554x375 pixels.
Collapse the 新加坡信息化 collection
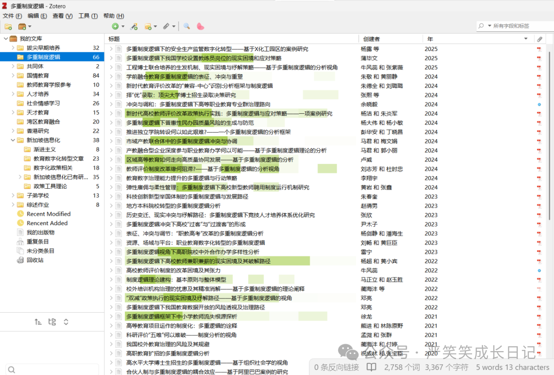click(13, 140)
